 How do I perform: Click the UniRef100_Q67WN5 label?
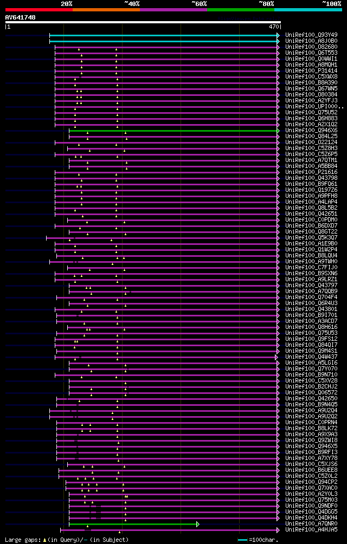[311, 89]
